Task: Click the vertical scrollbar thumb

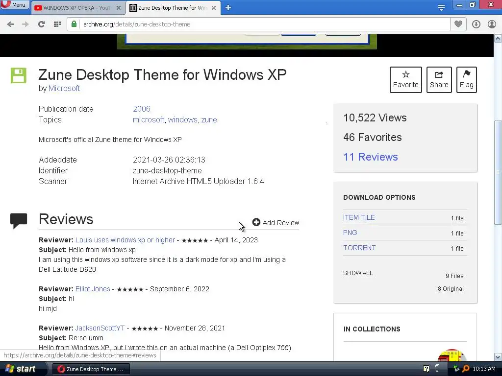Action: (x=498, y=173)
